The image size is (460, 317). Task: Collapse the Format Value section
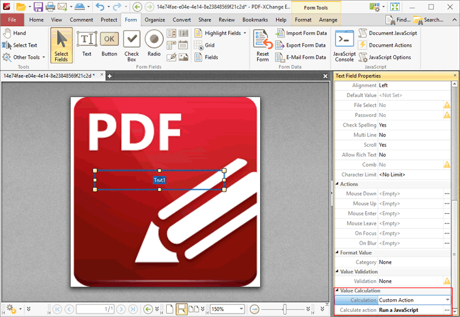point(337,252)
